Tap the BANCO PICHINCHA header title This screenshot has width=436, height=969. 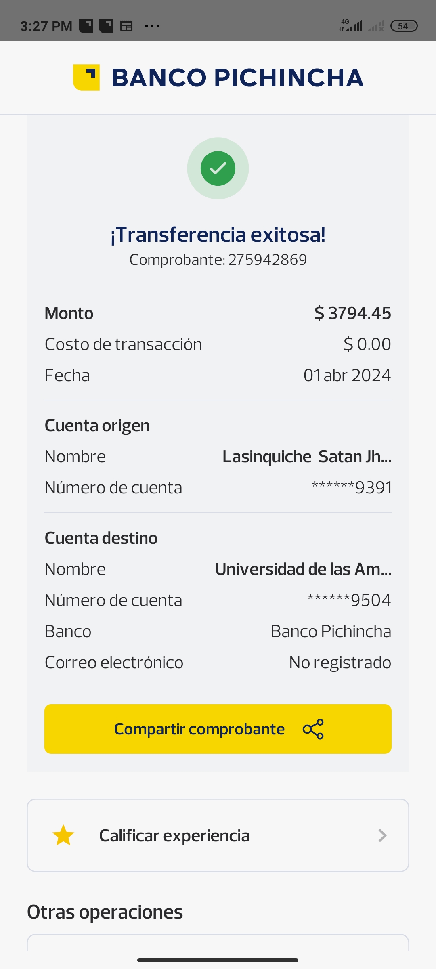(x=237, y=78)
